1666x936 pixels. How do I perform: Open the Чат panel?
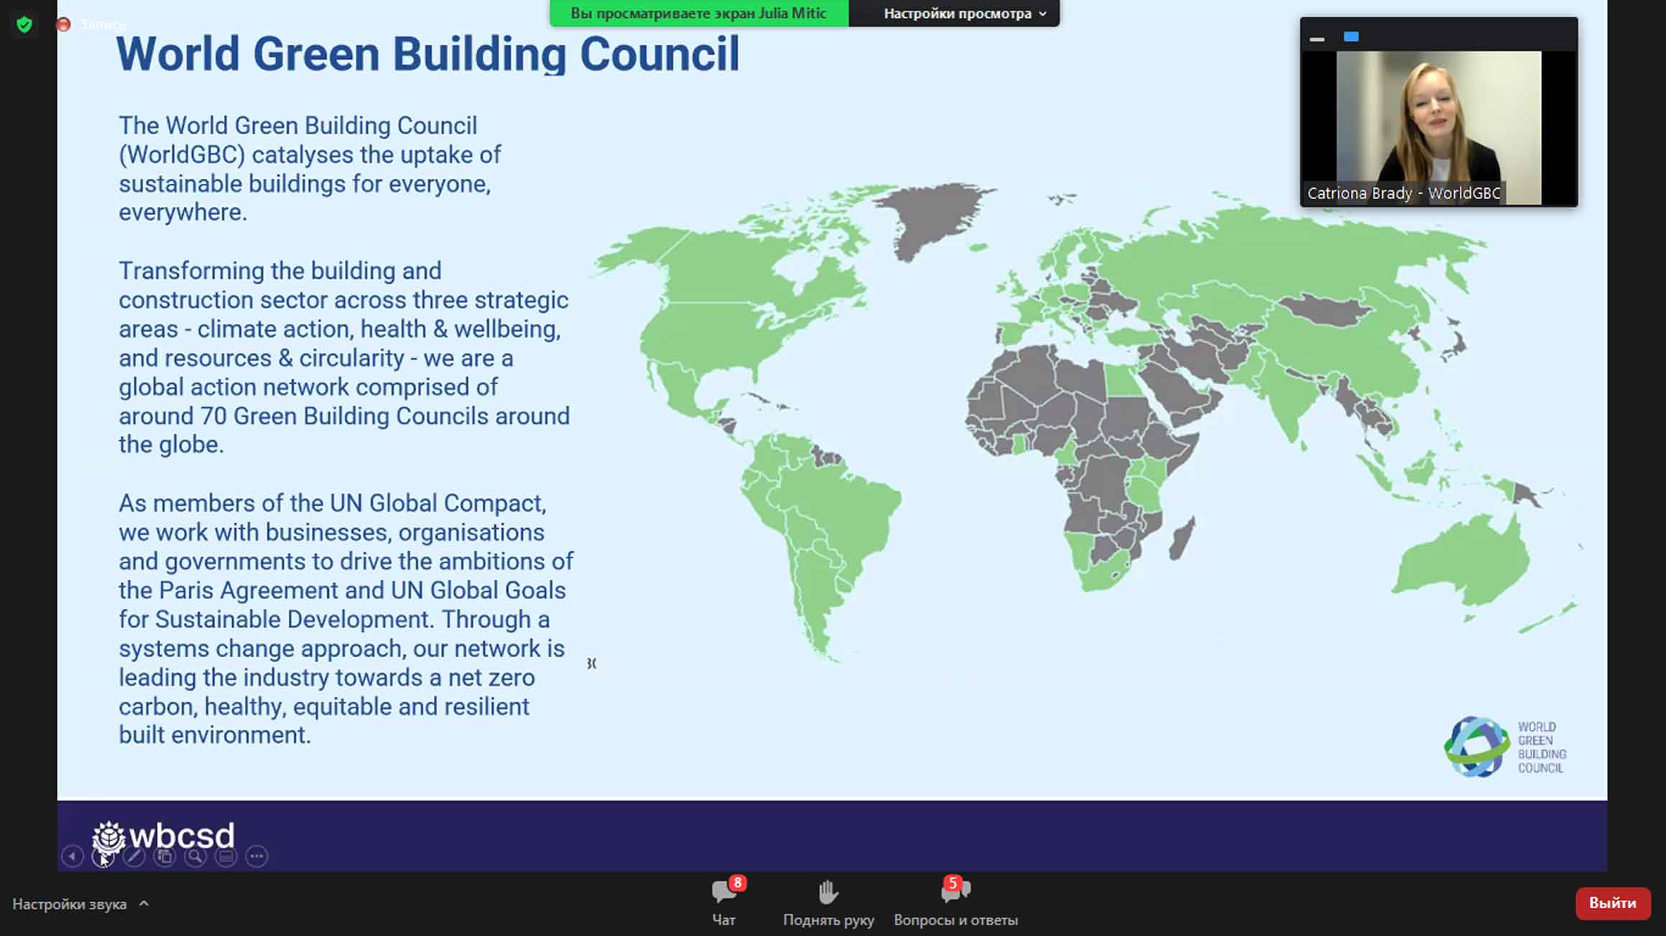724,902
